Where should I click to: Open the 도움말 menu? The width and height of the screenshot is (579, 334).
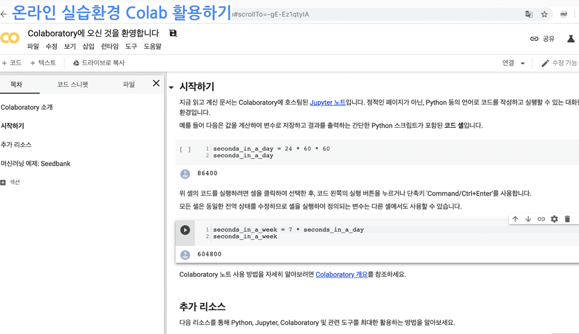click(153, 46)
